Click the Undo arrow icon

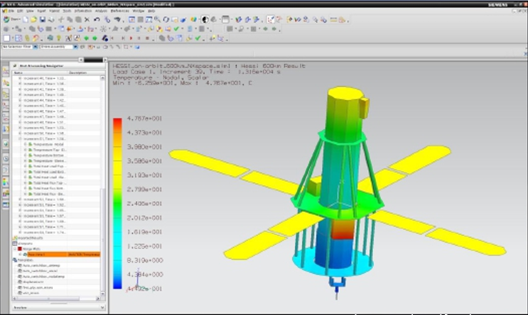pyautogui.click(x=97, y=20)
